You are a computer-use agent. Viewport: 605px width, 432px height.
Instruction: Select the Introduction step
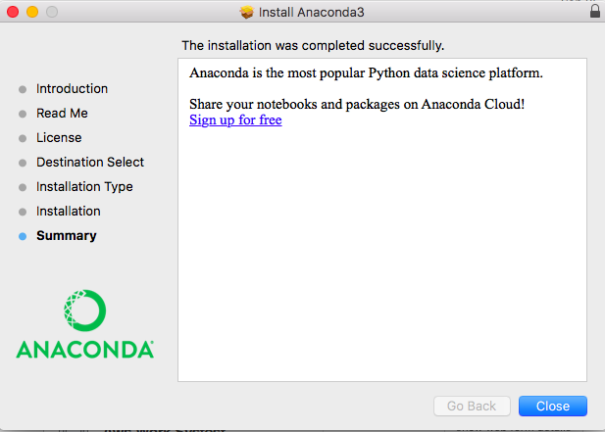coord(72,88)
